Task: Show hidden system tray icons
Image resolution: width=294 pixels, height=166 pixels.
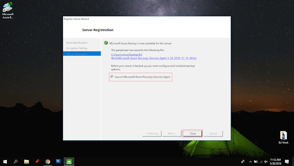Action: (250, 161)
